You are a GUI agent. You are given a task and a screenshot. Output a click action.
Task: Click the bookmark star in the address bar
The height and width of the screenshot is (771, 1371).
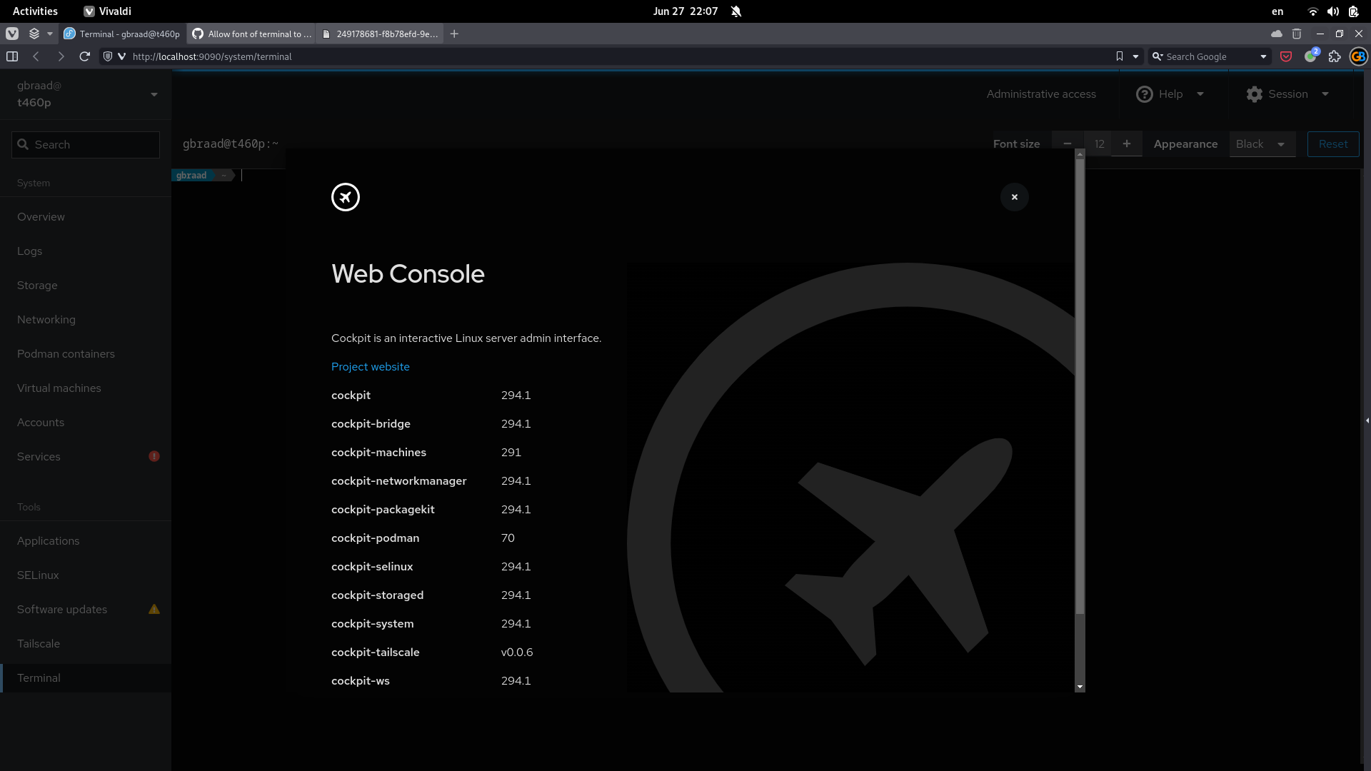[x=1120, y=56]
